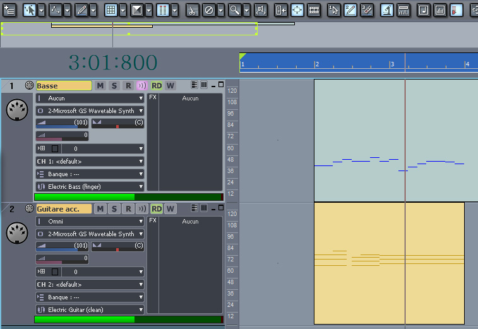The height and width of the screenshot is (329, 478).
Task: Select the Split scissors tool
Action: (x=193, y=10)
